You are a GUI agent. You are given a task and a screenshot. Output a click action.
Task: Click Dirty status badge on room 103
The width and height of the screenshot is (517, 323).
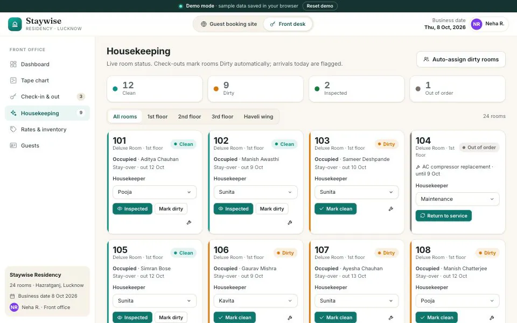point(386,144)
